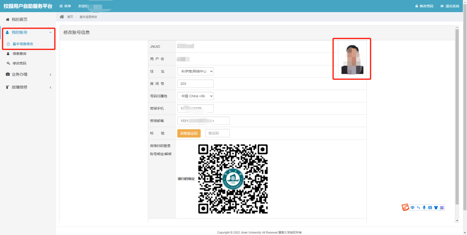The image size is (467, 235).
Task: Click the key icon beside sidebar 修改密码
Action: [x=8, y=63]
